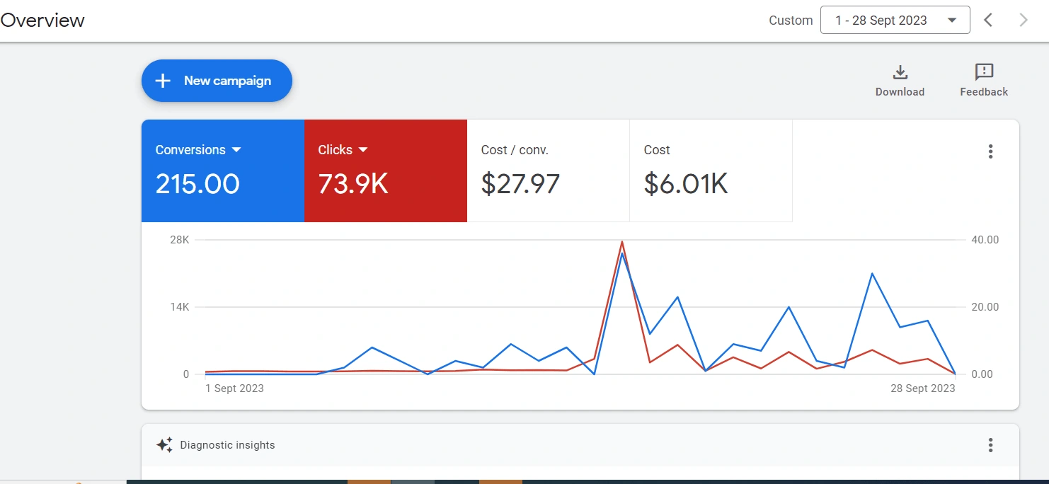1049x484 pixels.
Task: Click the chart's highest red clicks peak
Action: (x=621, y=242)
